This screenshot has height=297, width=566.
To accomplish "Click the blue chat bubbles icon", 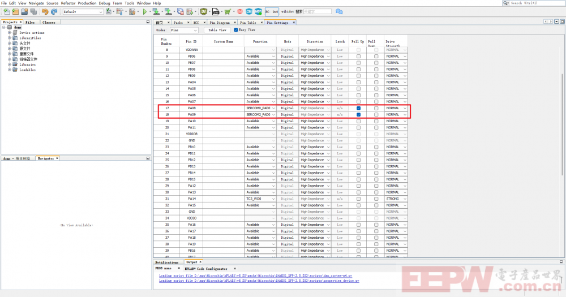I will pos(339,11).
